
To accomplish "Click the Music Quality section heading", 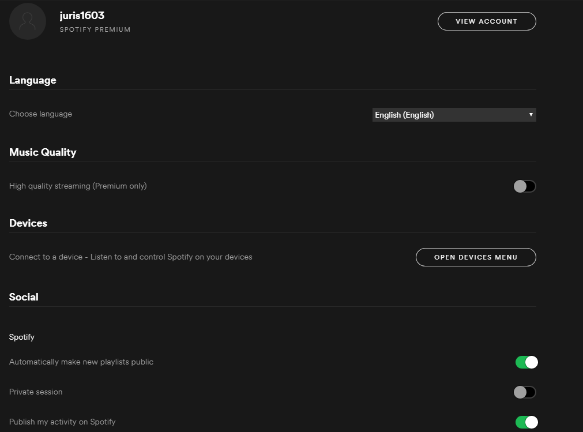I will 43,152.
